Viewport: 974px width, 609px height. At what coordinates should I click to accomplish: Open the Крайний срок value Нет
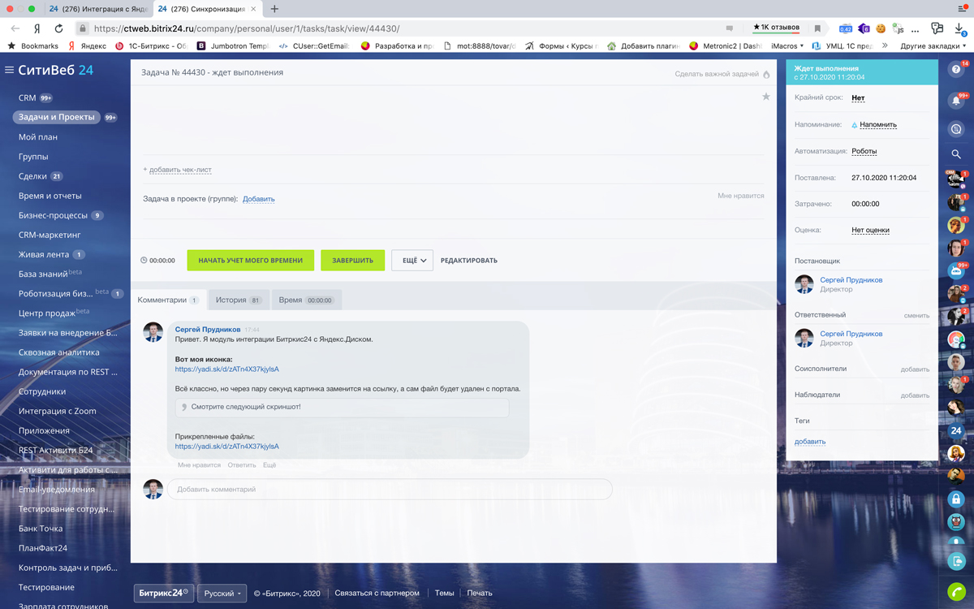pyautogui.click(x=858, y=98)
